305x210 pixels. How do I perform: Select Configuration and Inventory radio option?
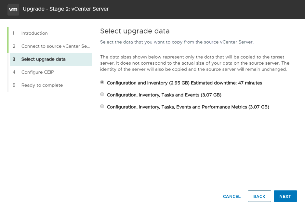pos(102,83)
